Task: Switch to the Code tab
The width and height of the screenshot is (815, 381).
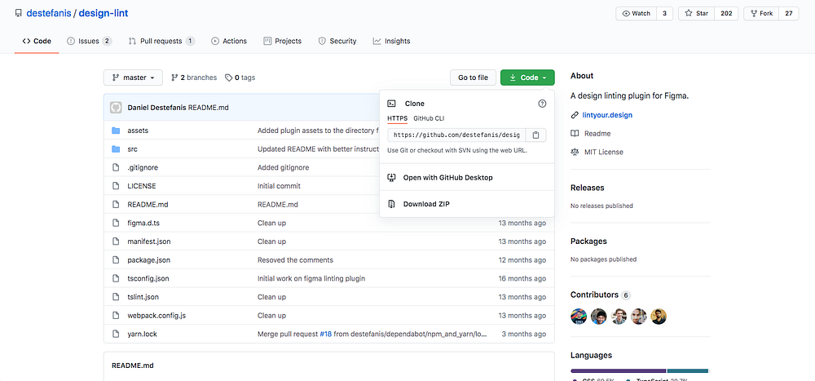Action: [x=37, y=41]
